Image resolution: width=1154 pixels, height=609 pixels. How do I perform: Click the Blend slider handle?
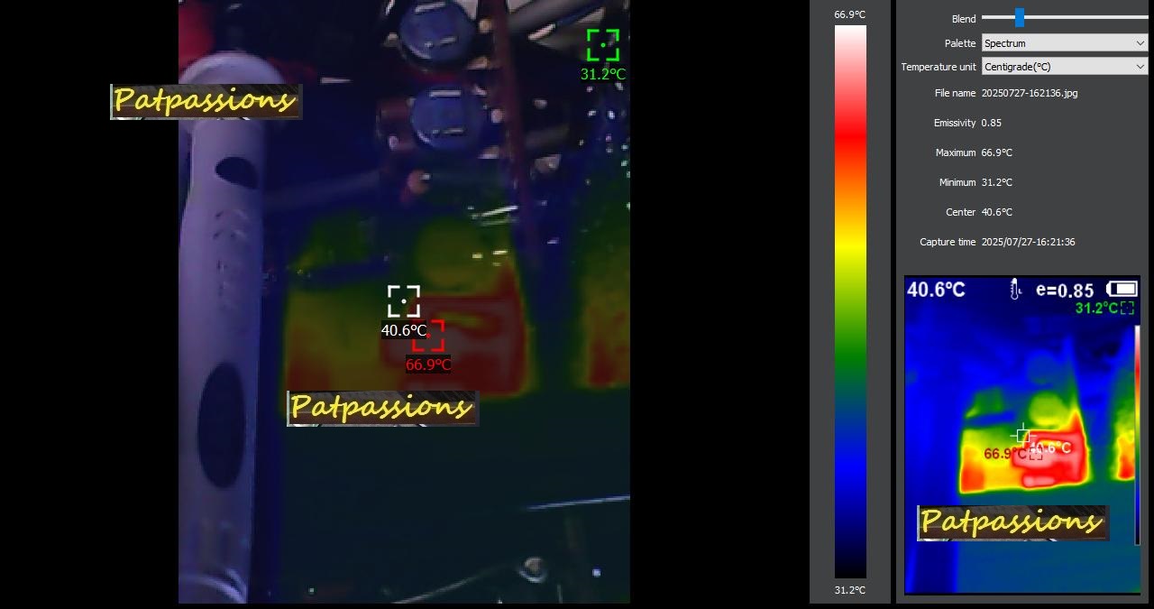pyautogui.click(x=1019, y=17)
